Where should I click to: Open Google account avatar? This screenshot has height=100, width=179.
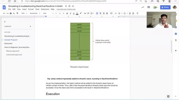click(175, 7)
